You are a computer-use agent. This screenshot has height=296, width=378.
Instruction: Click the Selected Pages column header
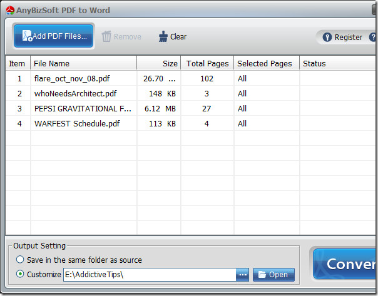click(x=267, y=63)
